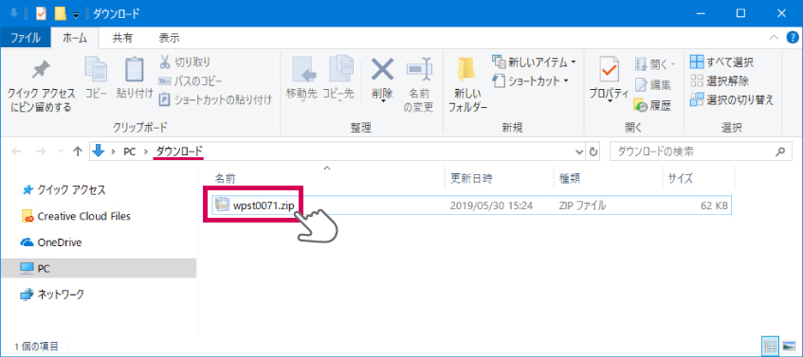Open New item (新しいアイテム) dropdown
The width and height of the screenshot is (803, 357).
(x=534, y=62)
